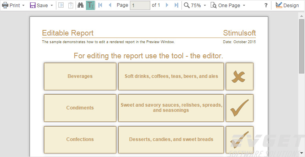Click the One Page view icon
305x157 pixels.
pos(213,5)
